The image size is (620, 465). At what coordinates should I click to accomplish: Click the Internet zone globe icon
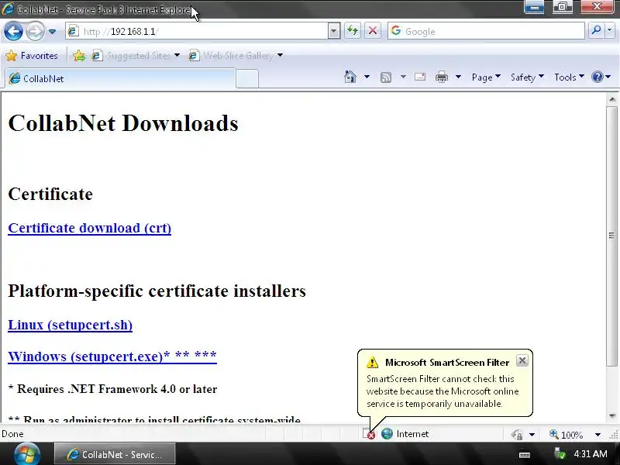tap(387, 434)
